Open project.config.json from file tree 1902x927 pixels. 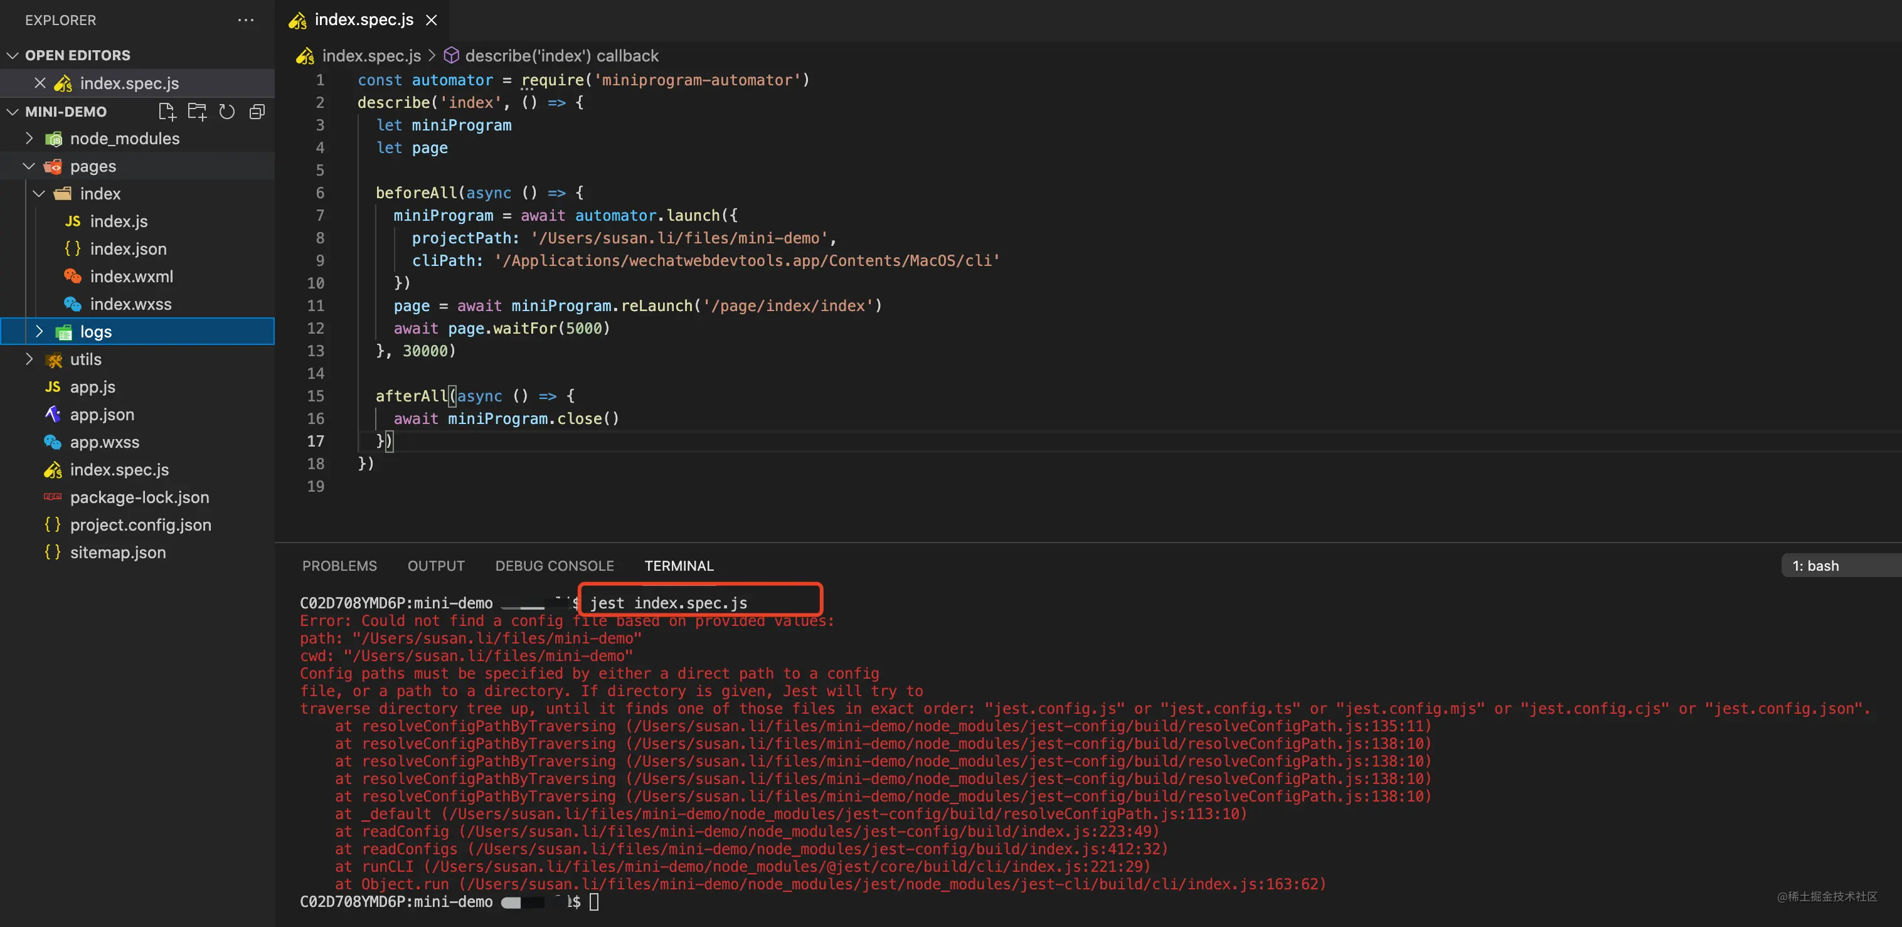(x=141, y=525)
